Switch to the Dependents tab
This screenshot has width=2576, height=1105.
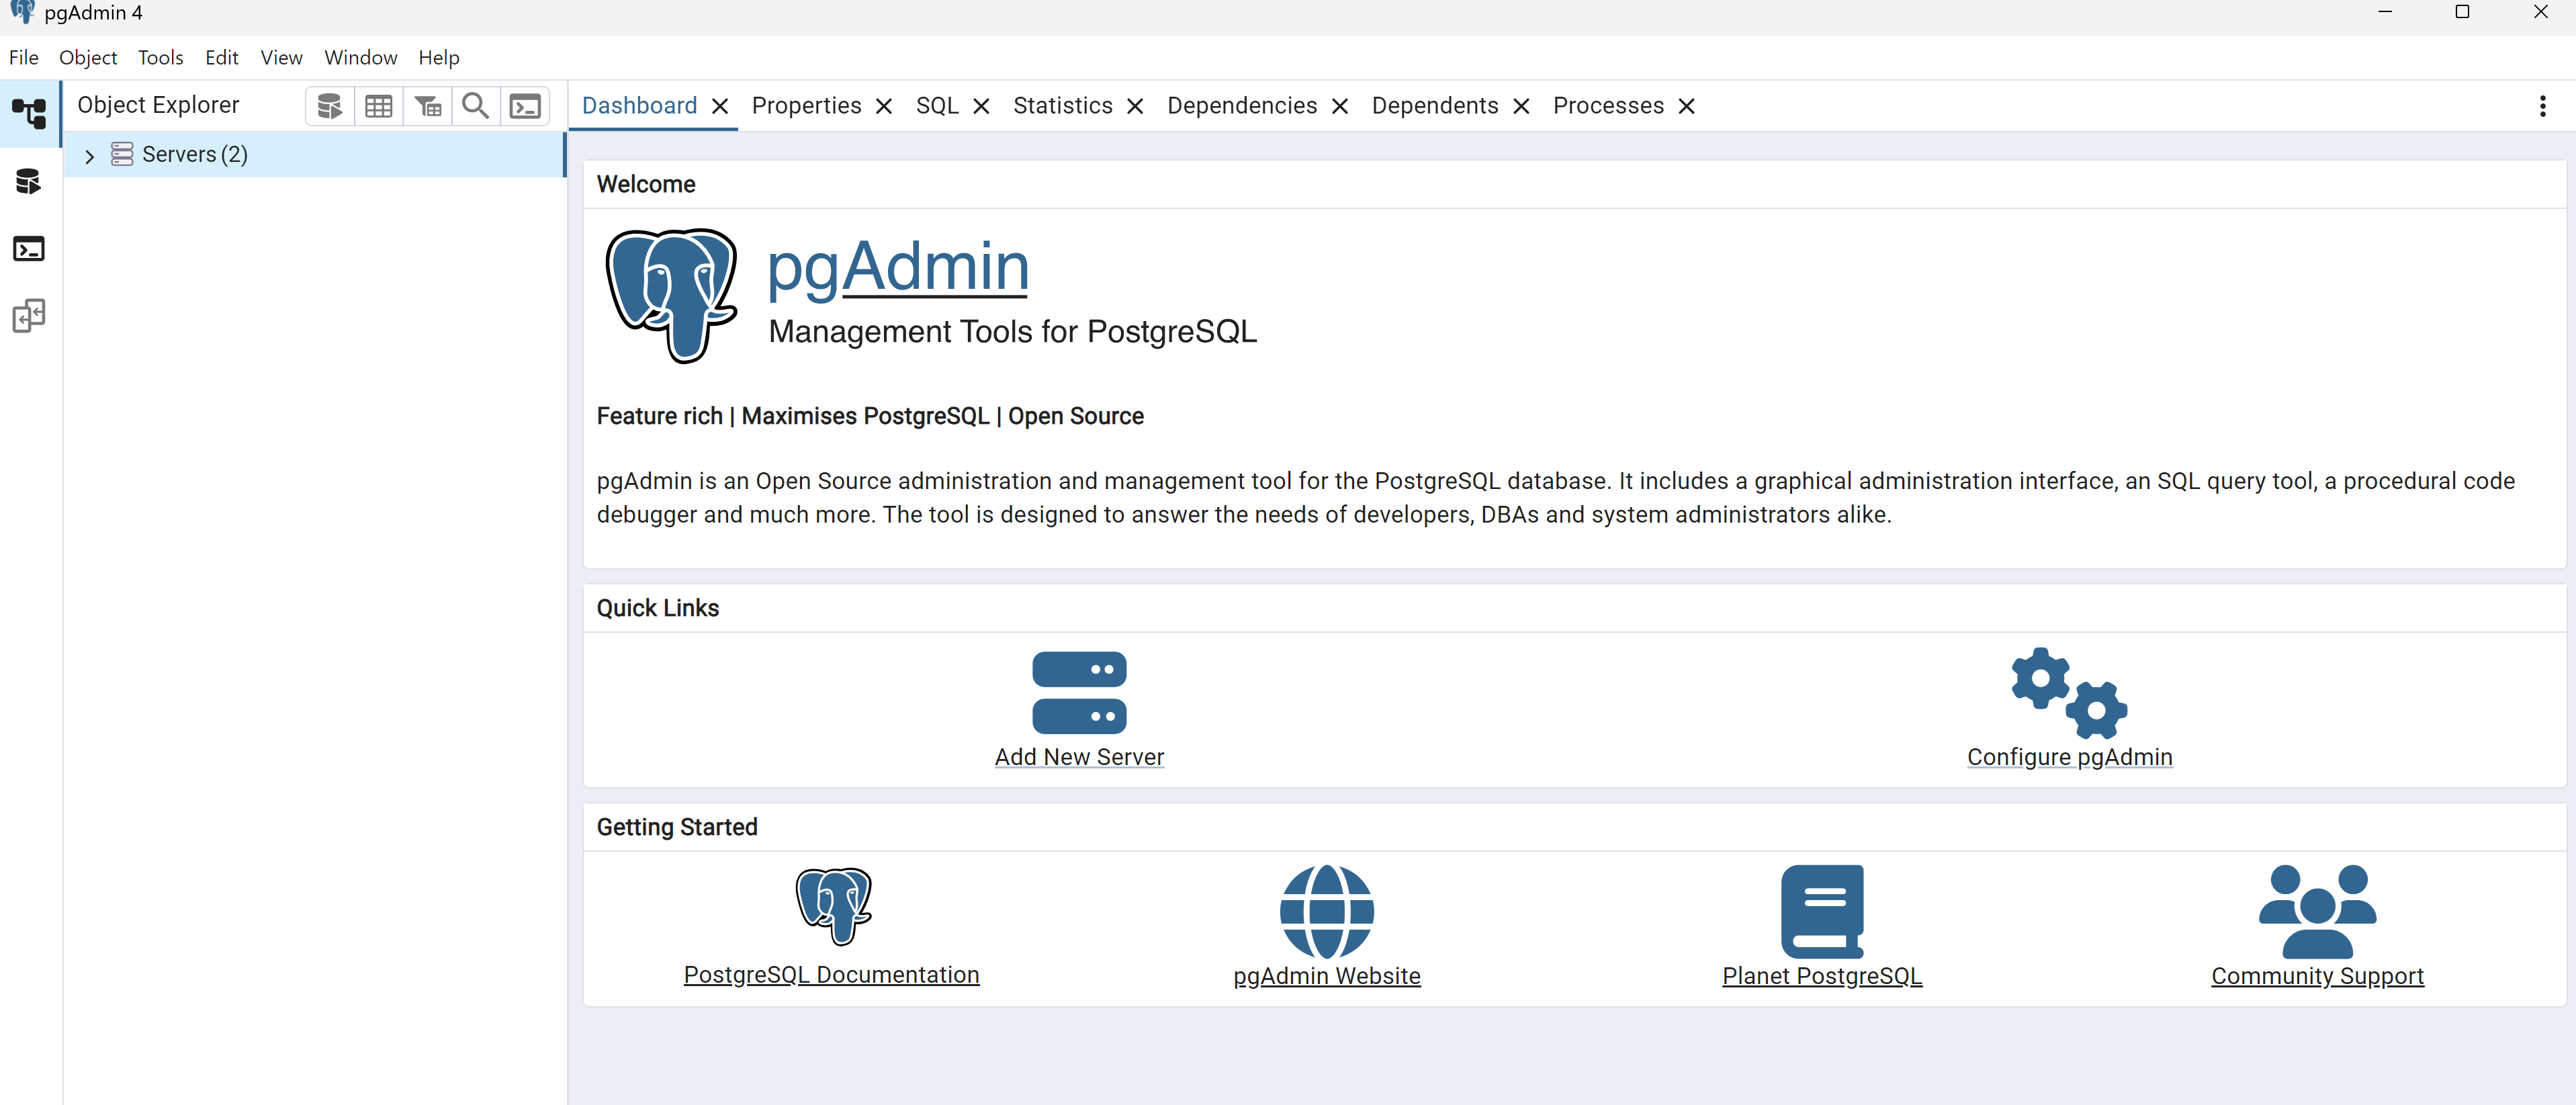coord(1435,106)
